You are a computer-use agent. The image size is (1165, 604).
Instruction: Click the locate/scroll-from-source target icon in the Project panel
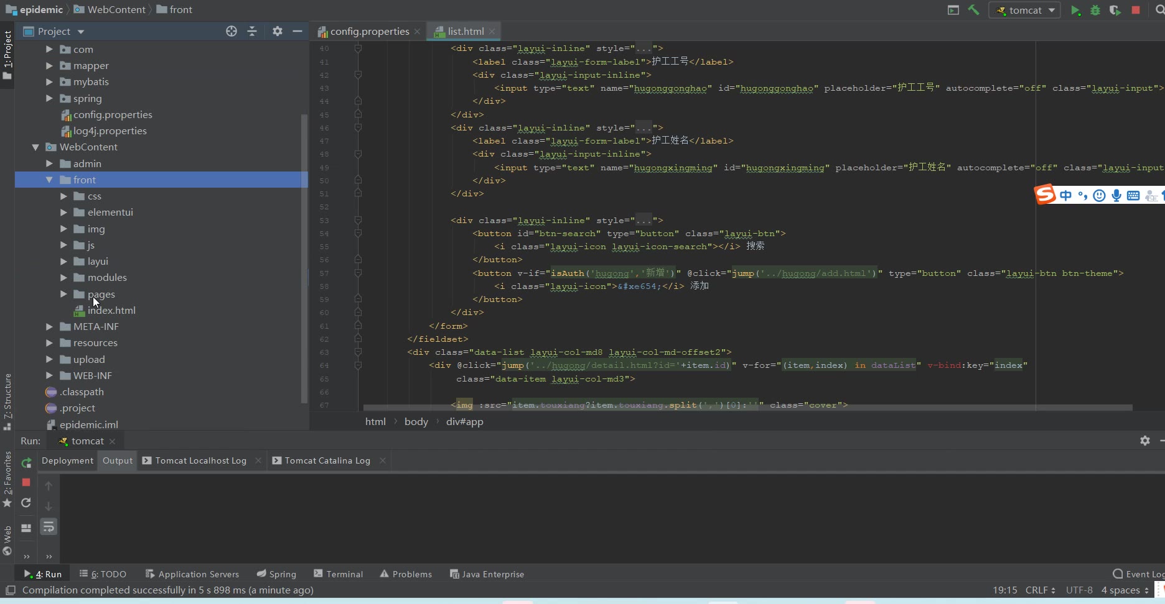232,31
